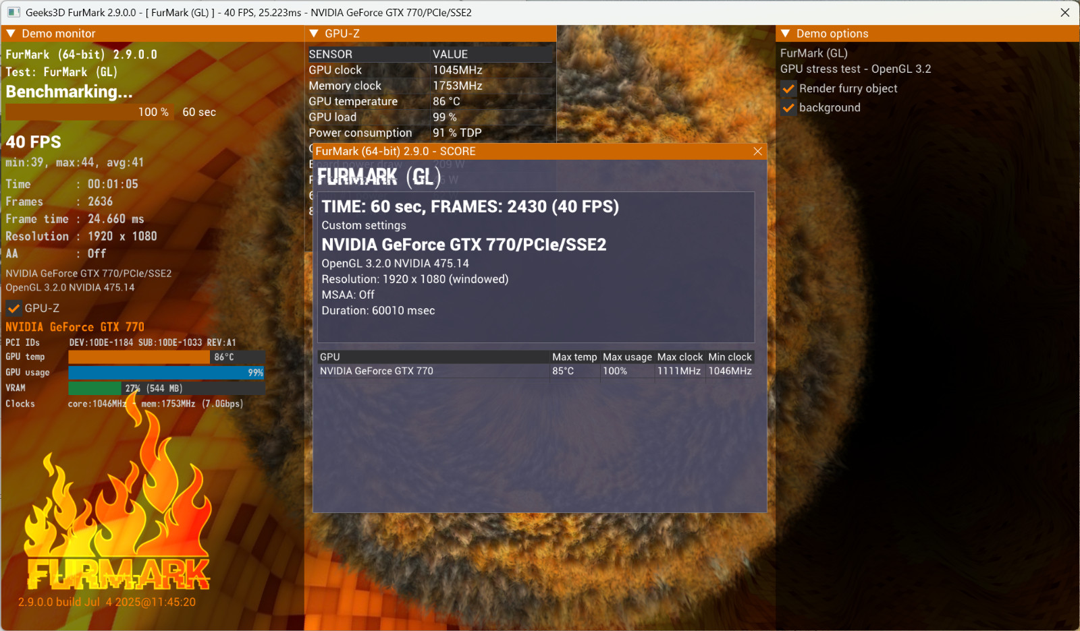
Task: Close the FurMark SCORE dialog
Action: [x=757, y=151]
